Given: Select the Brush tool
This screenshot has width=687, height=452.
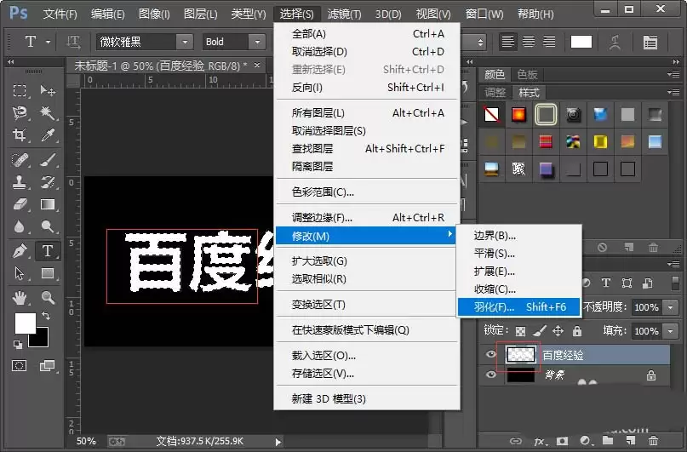Looking at the screenshot, I should (x=48, y=160).
